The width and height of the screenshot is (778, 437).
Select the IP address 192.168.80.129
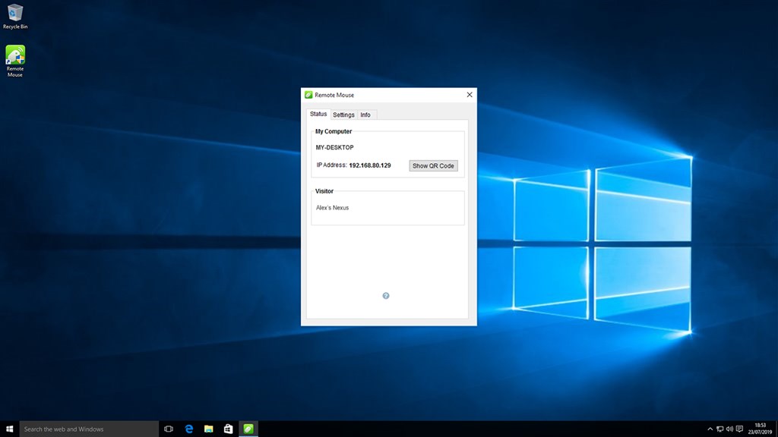click(x=370, y=165)
